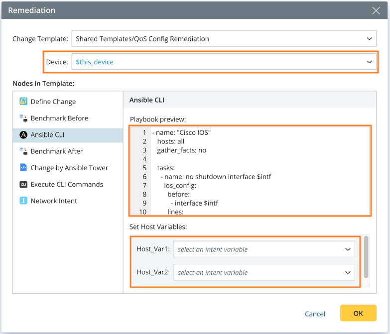Click the Benchmark Before node icon
The height and width of the screenshot is (334, 390).
click(x=23, y=118)
